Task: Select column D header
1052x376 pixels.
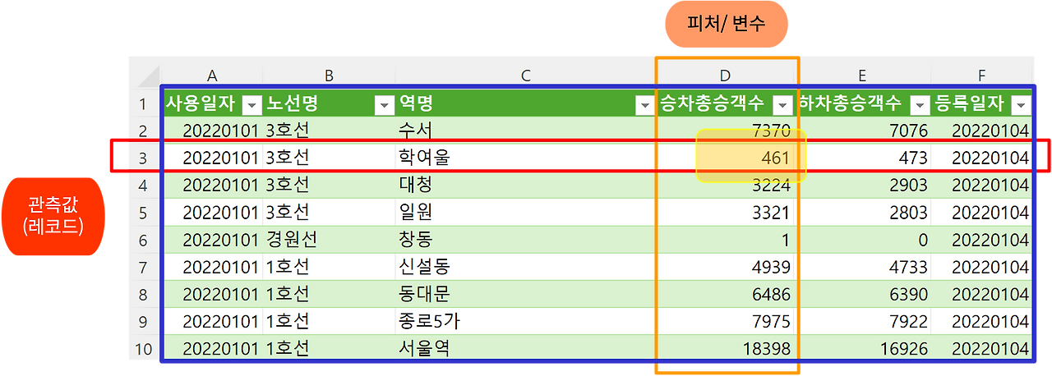Action: click(x=725, y=76)
